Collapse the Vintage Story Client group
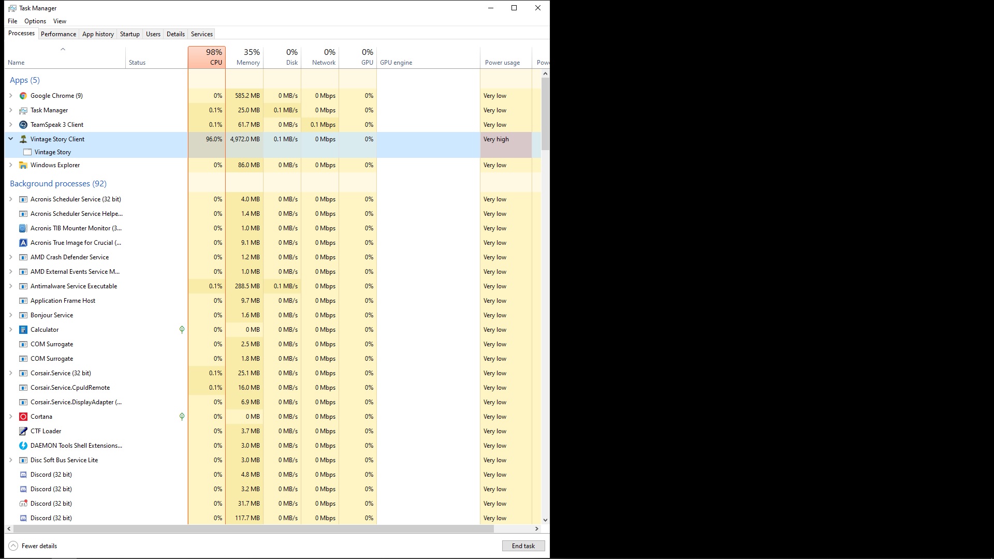This screenshot has width=994, height=559. tap(10, 139)
